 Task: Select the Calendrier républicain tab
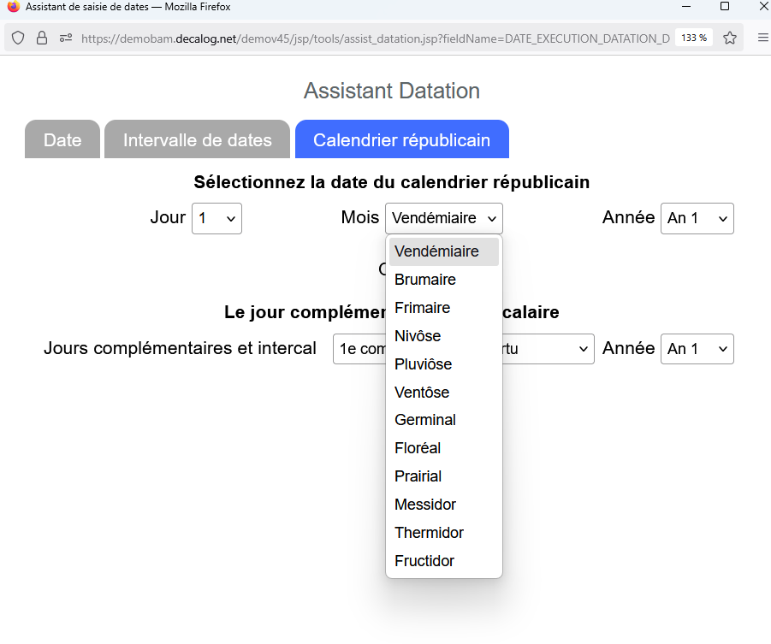pyautogui.click(x=401, y=139)
